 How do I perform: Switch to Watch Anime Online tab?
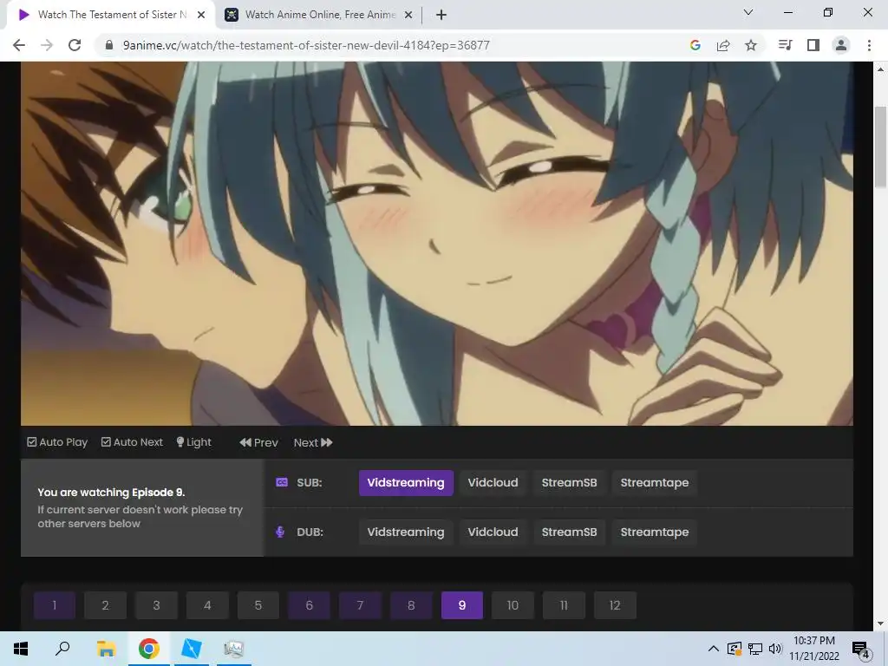pos(319,15)
